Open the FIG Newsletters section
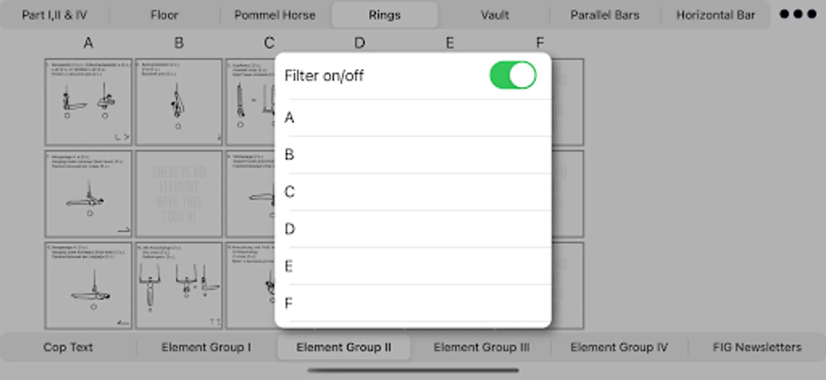 (x=757, y=347)
